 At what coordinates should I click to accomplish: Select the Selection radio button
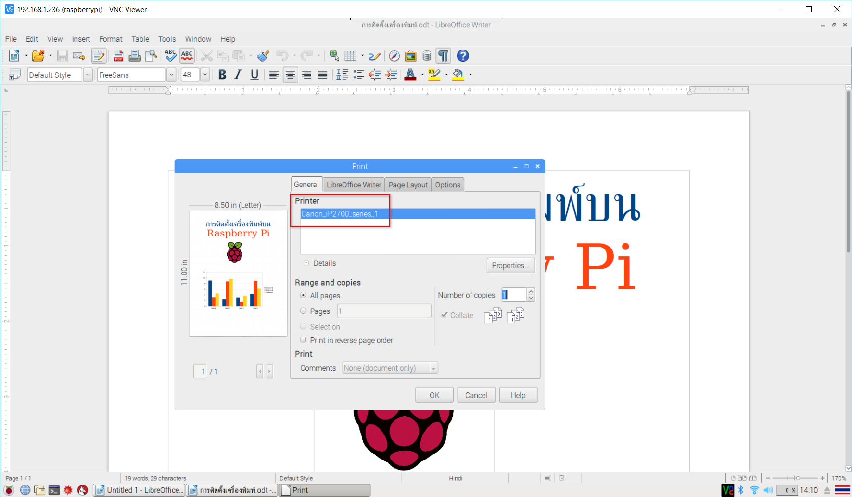[303, 326]
